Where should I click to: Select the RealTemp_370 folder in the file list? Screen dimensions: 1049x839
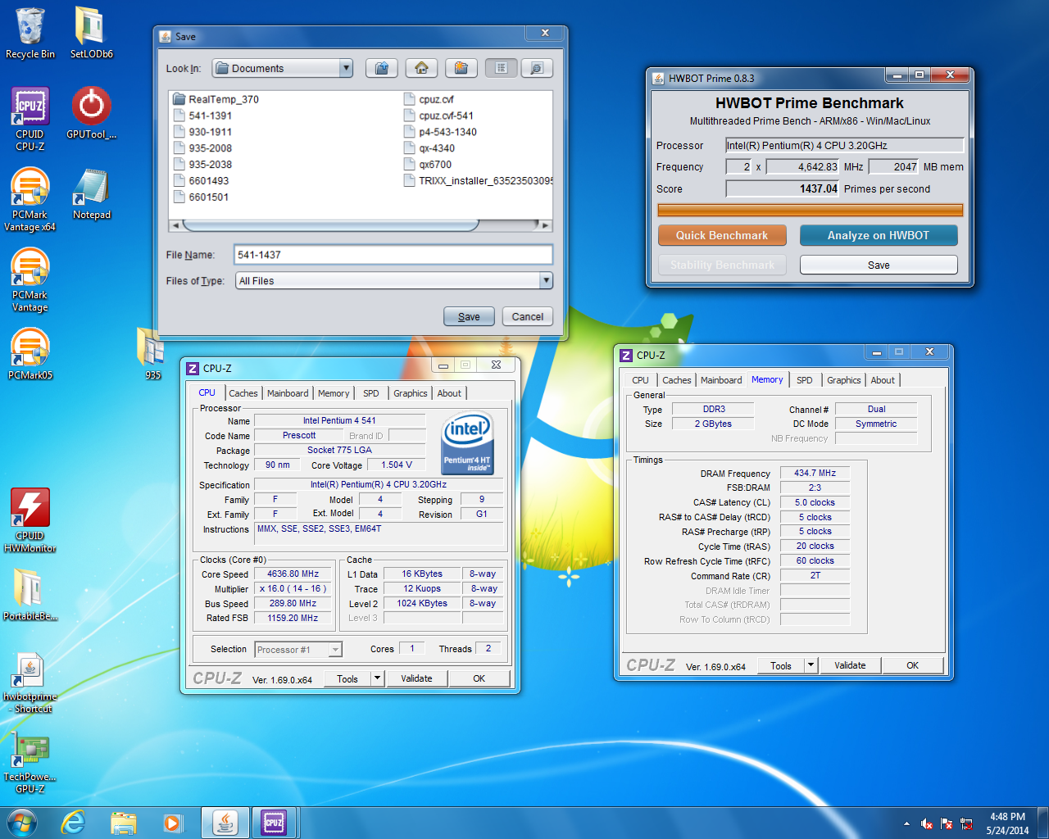point(216,99)
